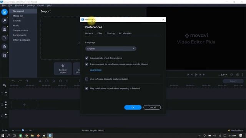The width and height of the screenshot is (246, 138).
Task: Toggle consent to send usage stats checkbox
Action: click(x=86, y=64)
